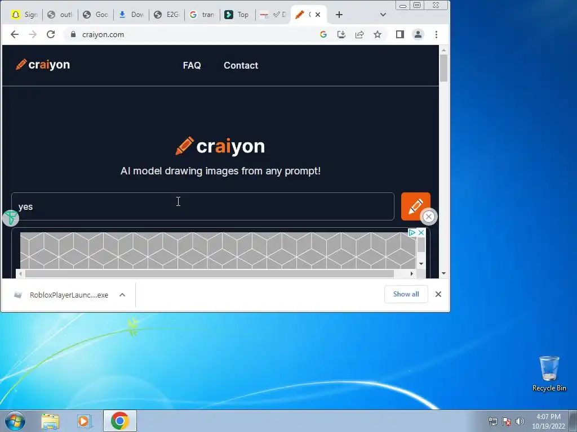Screen dimensions: 577x432
Task: Click the ad frame's scroll-down arrow
Action: 421,264
